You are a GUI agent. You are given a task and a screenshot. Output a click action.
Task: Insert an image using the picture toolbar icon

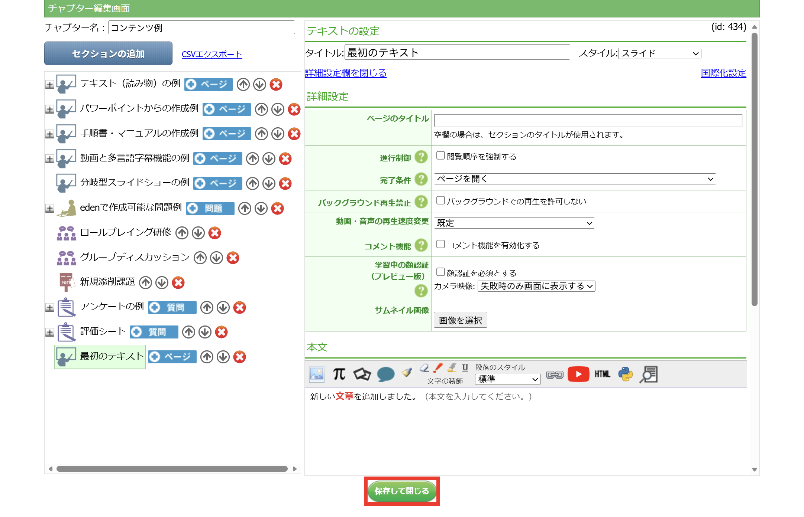317,374
